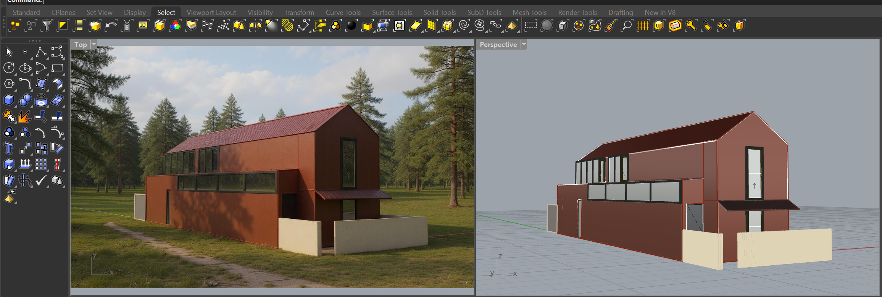Open the Render Tools tab

pos(577,13)
